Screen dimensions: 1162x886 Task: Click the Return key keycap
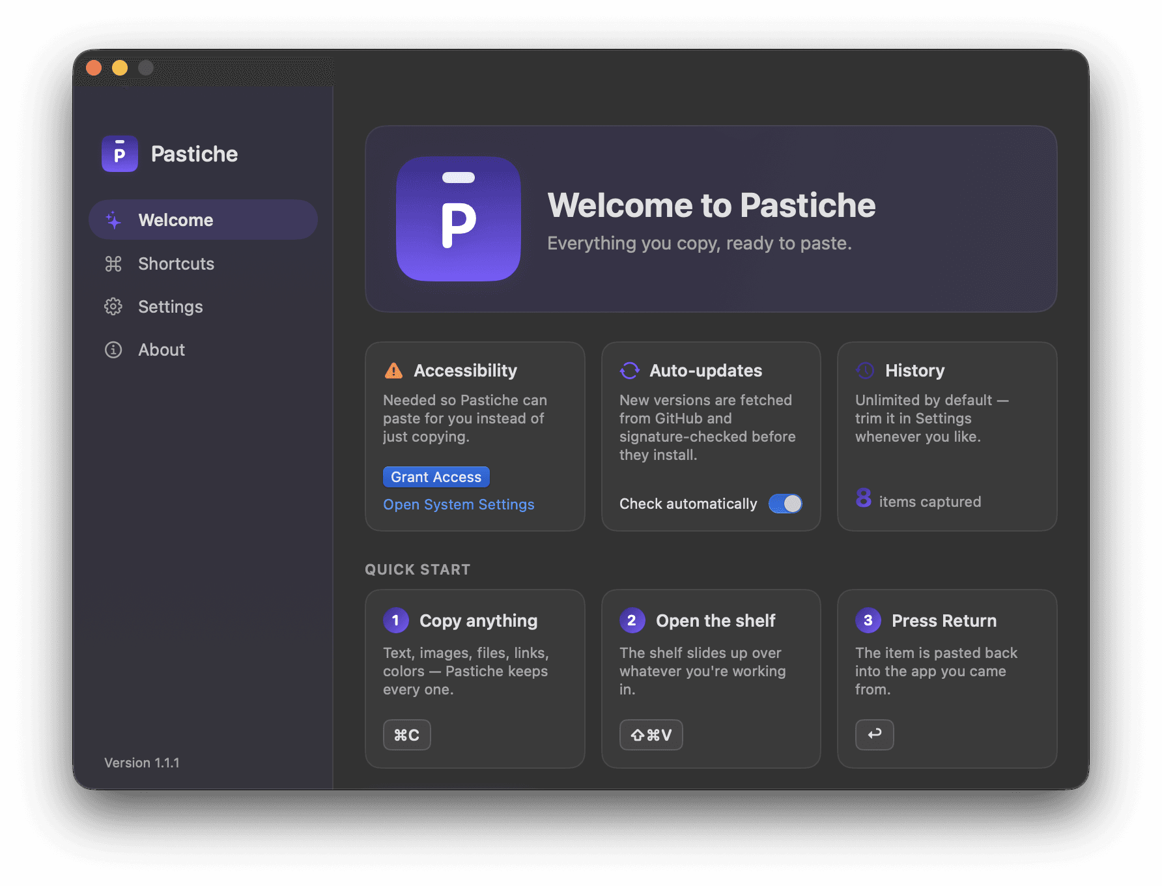tap(875, 735)
